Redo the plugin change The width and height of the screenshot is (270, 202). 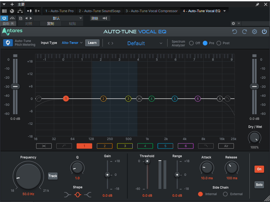(x=244, y=32)
